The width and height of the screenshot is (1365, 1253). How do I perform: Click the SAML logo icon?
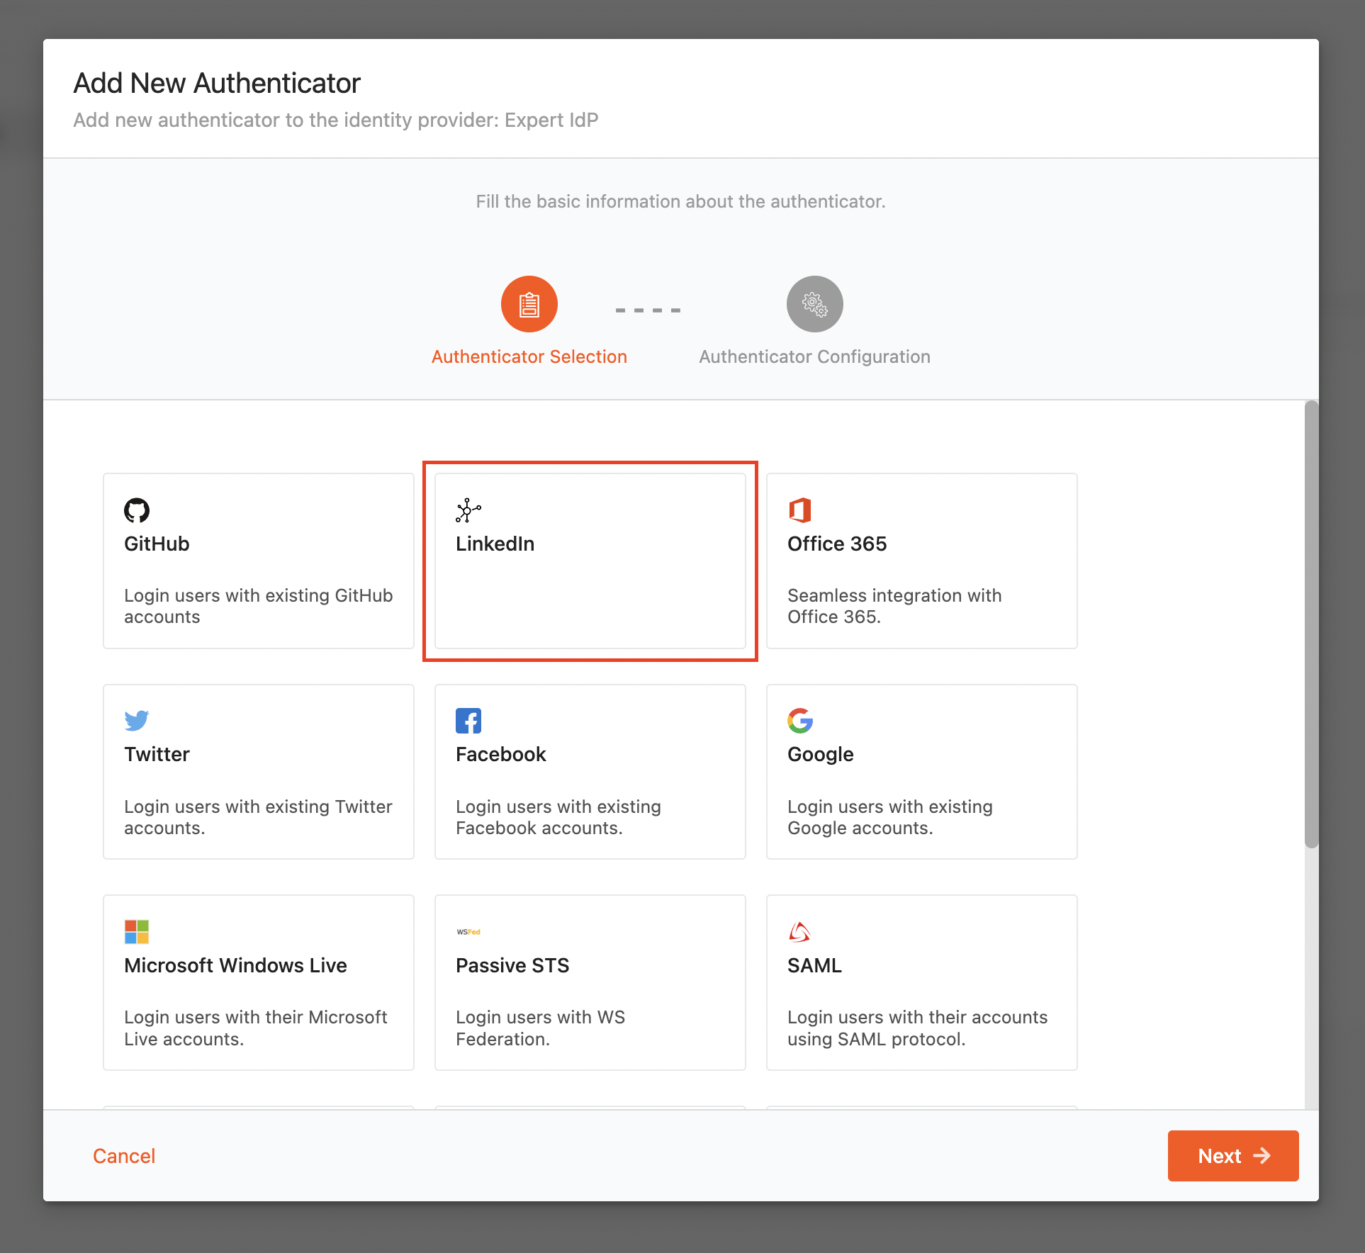click(x=799, y=932)
